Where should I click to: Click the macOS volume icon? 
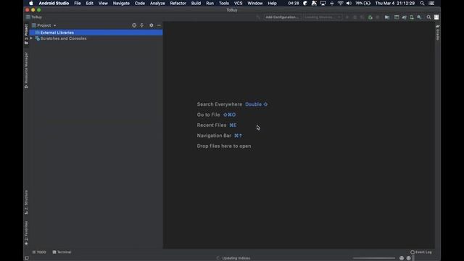click(x=349, y=3)
